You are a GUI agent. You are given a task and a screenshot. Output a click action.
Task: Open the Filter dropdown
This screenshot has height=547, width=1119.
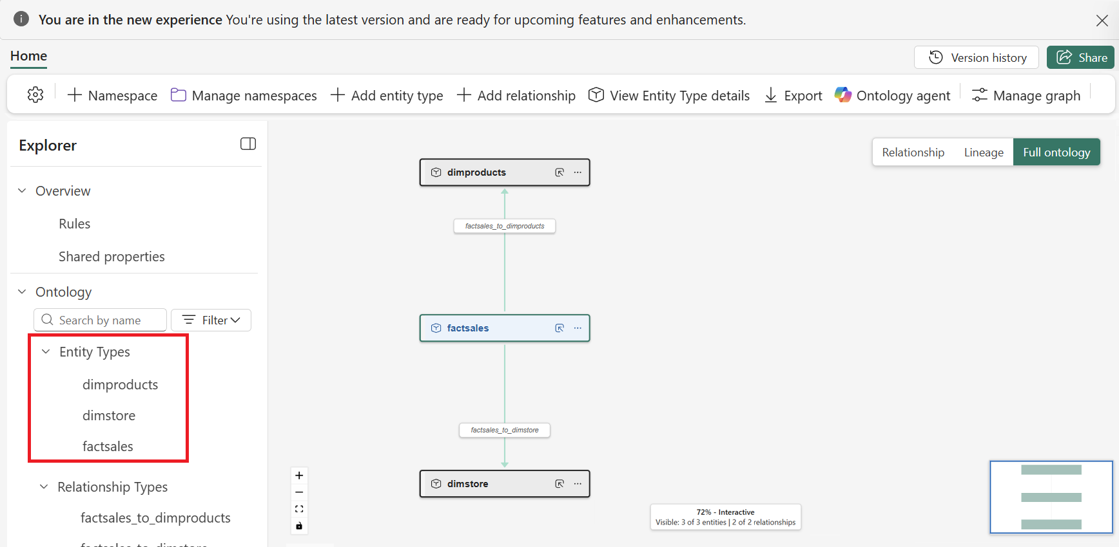[x=211, y=320]
